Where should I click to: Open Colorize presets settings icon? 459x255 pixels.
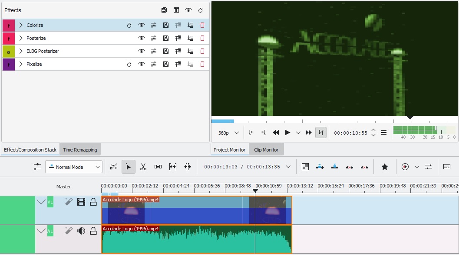coord(154,26)
